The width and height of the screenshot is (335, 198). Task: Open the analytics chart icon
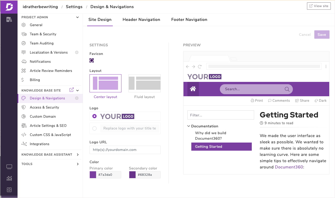coord(9,178)
